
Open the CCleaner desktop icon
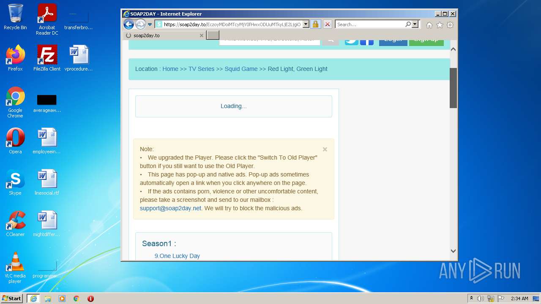[x=15, y=224]
